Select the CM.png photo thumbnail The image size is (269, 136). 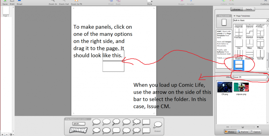pos(225,88)
